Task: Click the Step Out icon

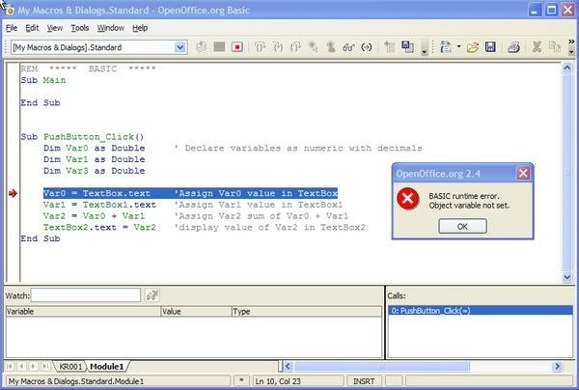Action: (295, 47)
